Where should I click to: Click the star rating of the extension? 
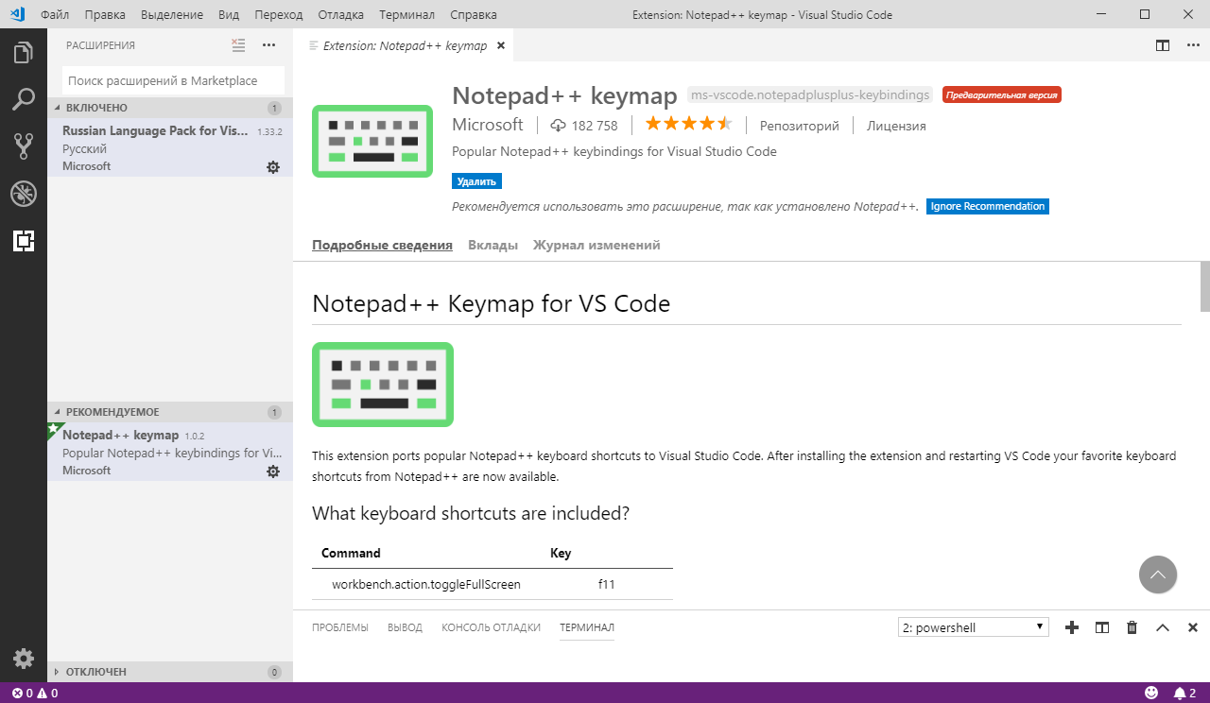point(688,125)
